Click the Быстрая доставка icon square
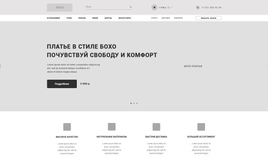The image size is (268, 166). coord(156,127)
